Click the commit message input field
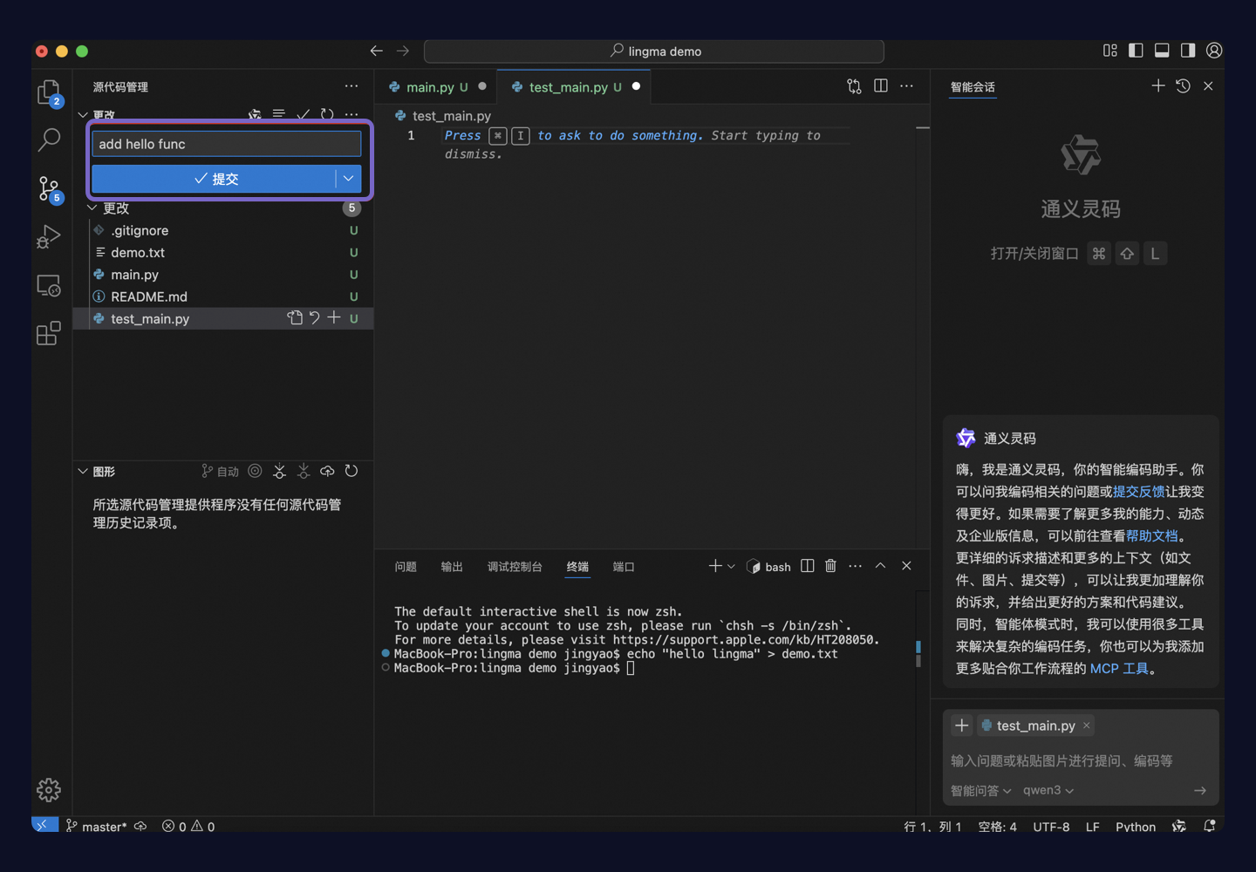The width and height of the screenshot is (1256, 872). pyautogui.click(x=227, y=144)
